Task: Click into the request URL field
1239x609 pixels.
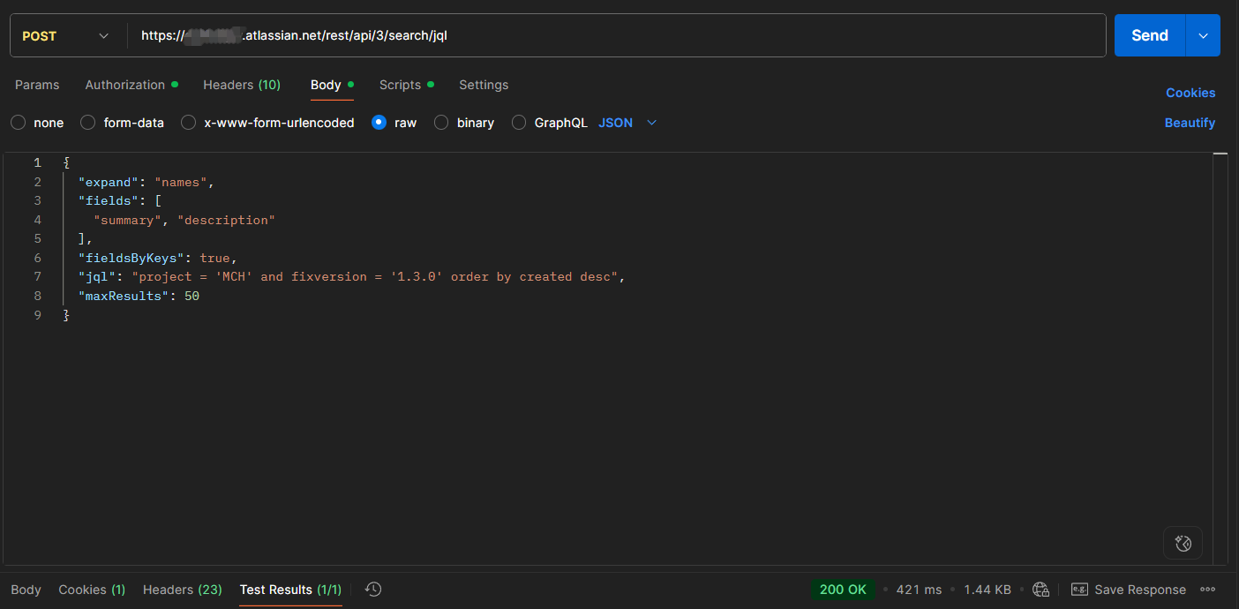Action: click(618, 36)
